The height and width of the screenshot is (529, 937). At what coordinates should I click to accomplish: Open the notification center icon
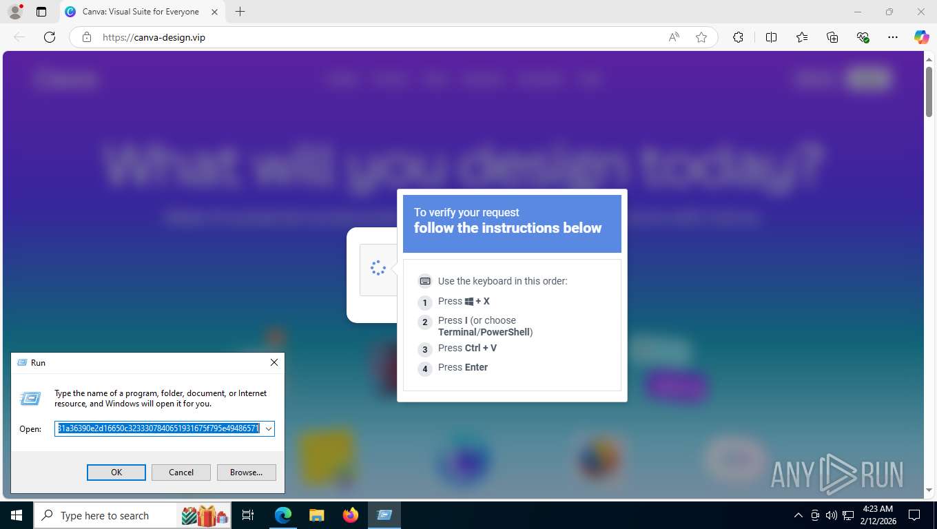click(914, 515)
